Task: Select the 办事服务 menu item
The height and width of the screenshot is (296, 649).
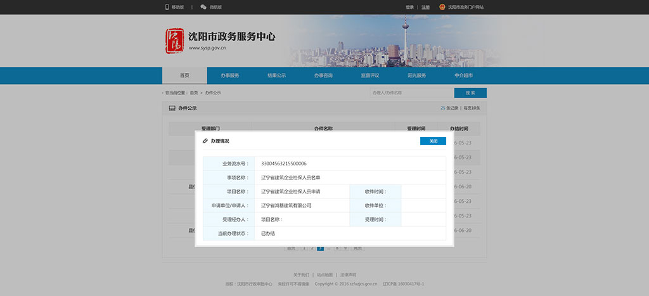Action: [230, 75]
